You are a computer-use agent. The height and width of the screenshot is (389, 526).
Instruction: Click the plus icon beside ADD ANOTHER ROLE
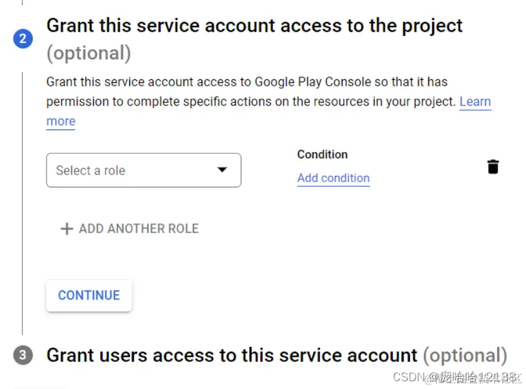tap(66, 229)
